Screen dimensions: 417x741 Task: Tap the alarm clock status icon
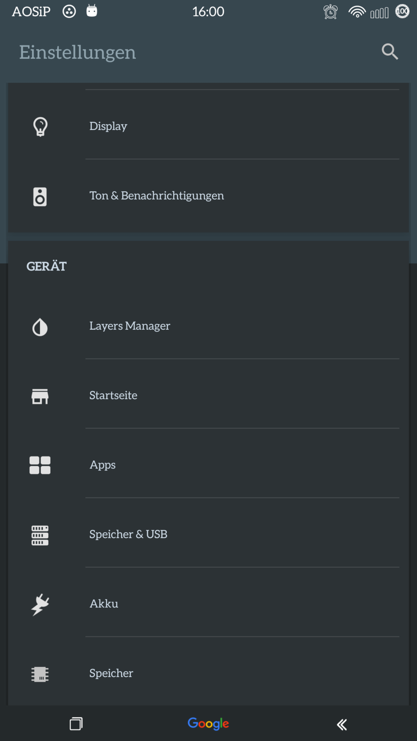(x=330, y=12)
